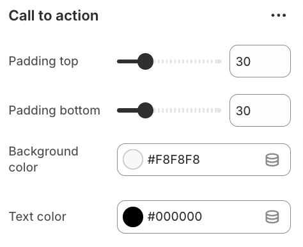
Task: Open the Call to action options menu
Action: [x=278, y=15]
